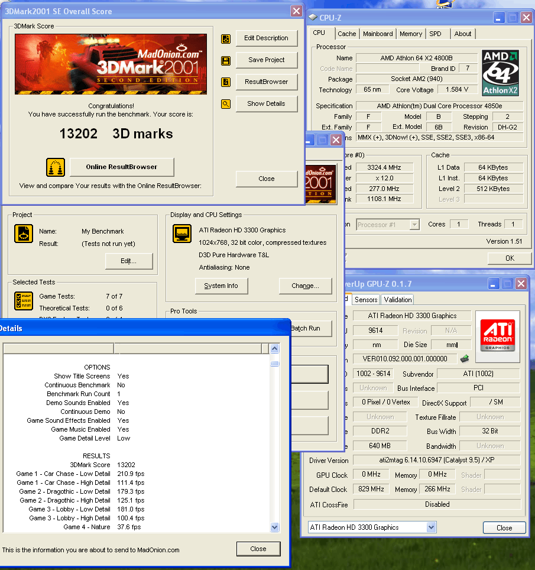Click the Game 4 - Nature result row
Image resolution: width=535 pixels, height=570 pixels.
102,527
